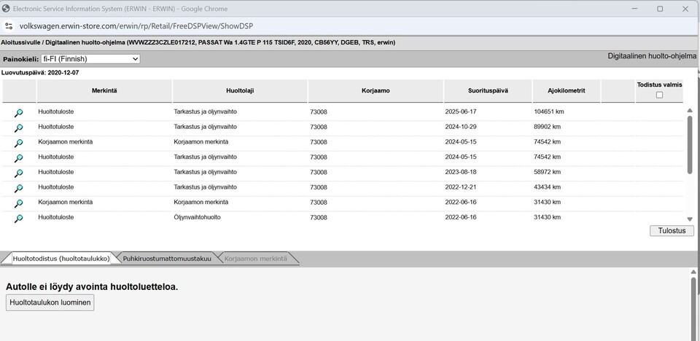700x341 pixels.
Task: Toggle the Todistus valmis checkbox
Action: [x=659, y=95]
